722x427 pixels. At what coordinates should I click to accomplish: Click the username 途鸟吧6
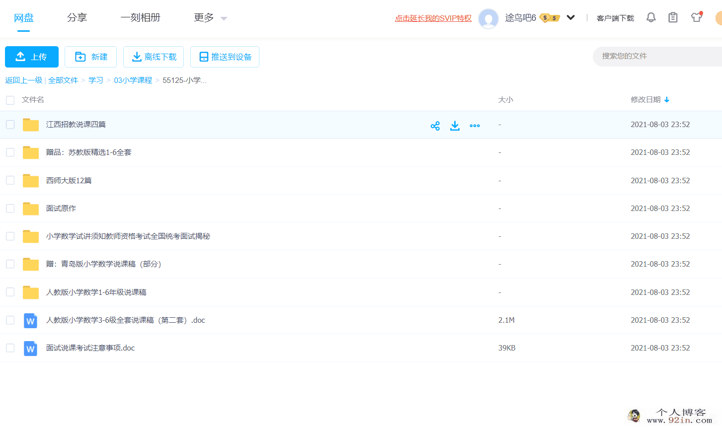[x=521, y=18]
